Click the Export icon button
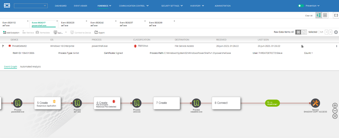Viewport: 339px width, 139px height. click(100, 32)
